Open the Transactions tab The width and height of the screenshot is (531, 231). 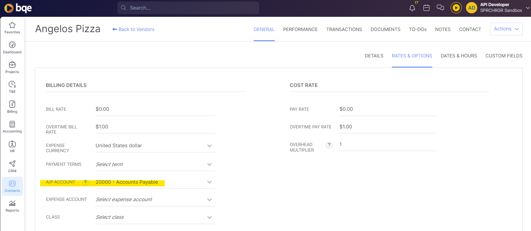pyautogui.click(x=344, y=29)
